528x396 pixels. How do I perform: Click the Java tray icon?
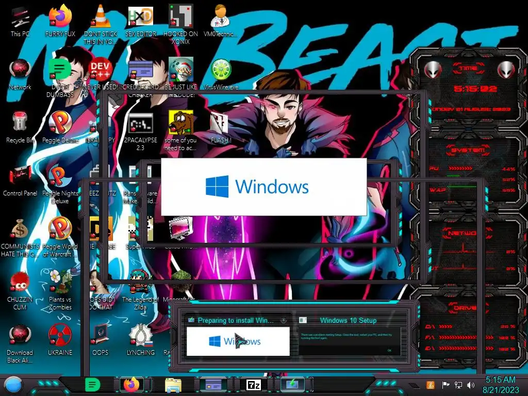[x=430, y=385]
